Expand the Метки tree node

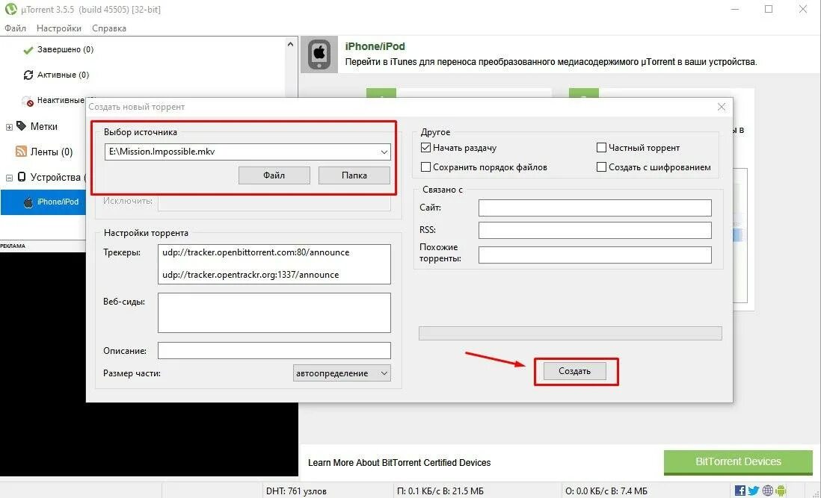click(x=9, y=127)
